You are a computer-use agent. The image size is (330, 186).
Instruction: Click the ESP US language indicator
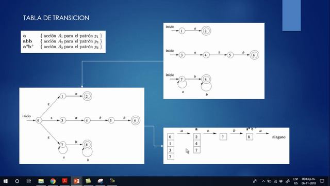tap(295, 181)
